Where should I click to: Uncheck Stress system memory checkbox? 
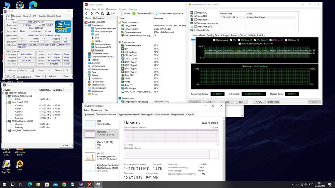[x=196, y=23]
